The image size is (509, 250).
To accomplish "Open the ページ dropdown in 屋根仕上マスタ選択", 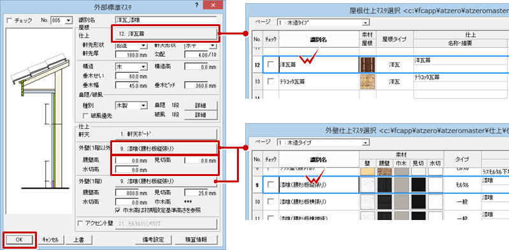I will (x=366, y=23).
